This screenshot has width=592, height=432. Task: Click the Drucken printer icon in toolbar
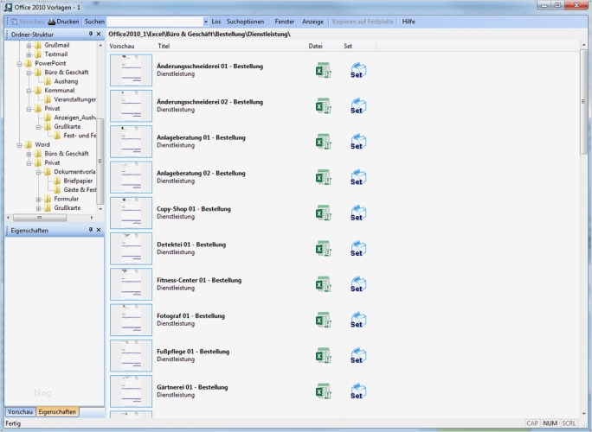coord(52,21)
